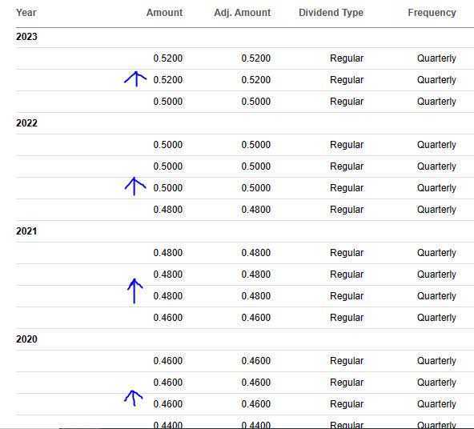Click Amount 0.4800 in the 2022 group

pyautogui.click(x=168, y=210)
